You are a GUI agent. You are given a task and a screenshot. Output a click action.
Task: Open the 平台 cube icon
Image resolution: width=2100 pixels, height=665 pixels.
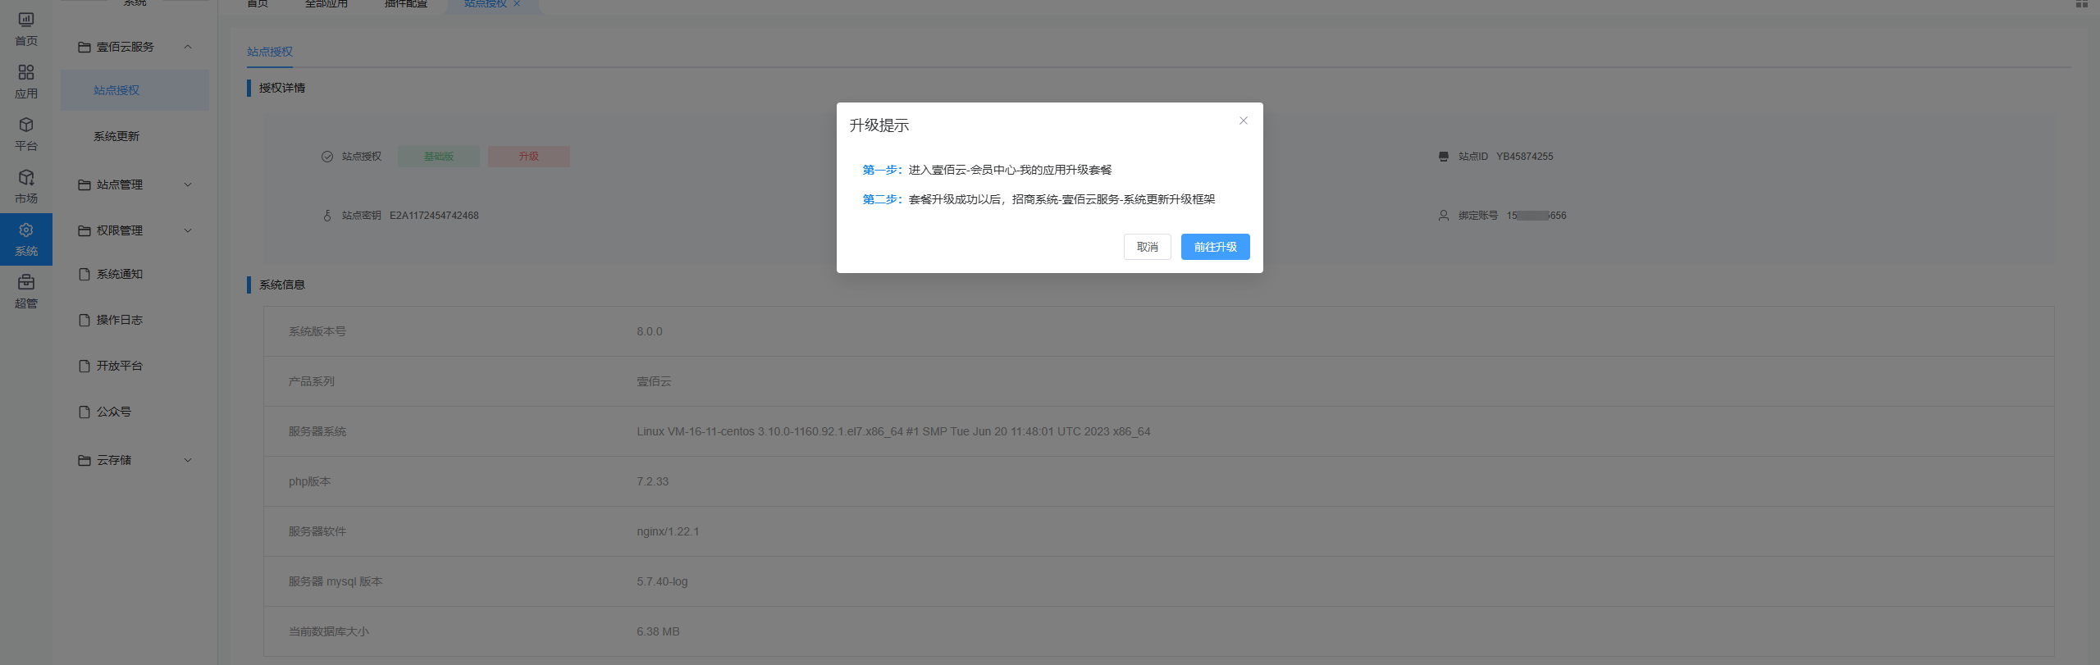click(26, 125)
